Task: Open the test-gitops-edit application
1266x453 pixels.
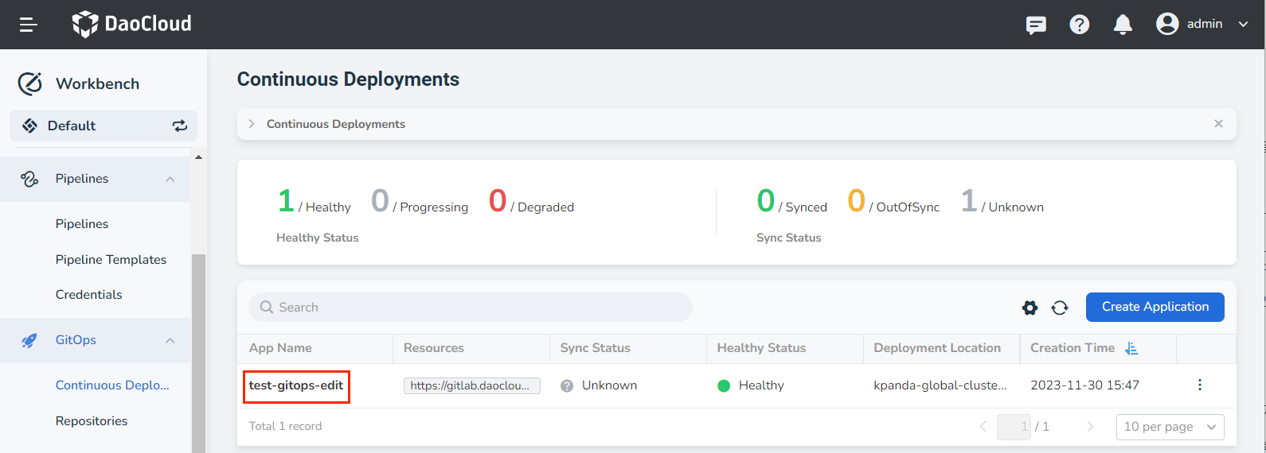Action: coord(296,385)
